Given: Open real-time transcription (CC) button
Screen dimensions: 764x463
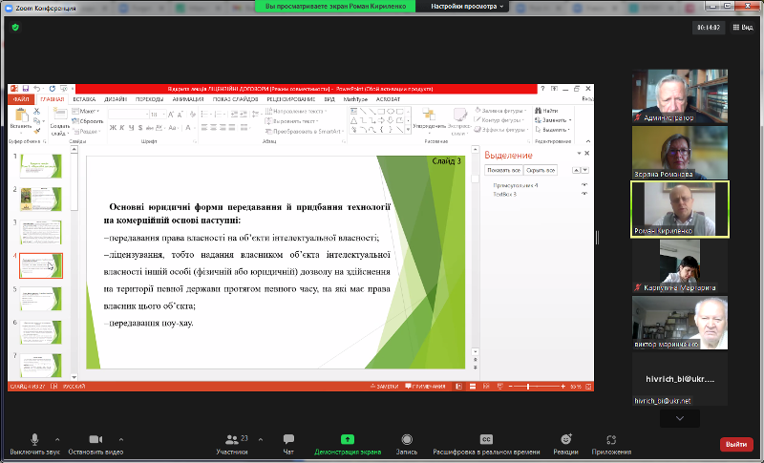Looking at the screenshot, I should pos(486,439).
